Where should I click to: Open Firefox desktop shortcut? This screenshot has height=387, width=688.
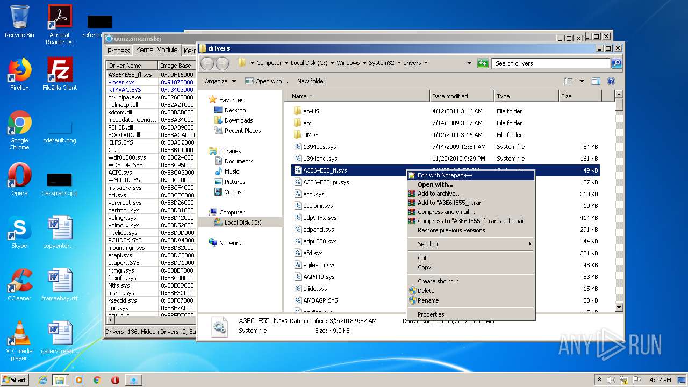pyautogui.click(x=19, y=74)
